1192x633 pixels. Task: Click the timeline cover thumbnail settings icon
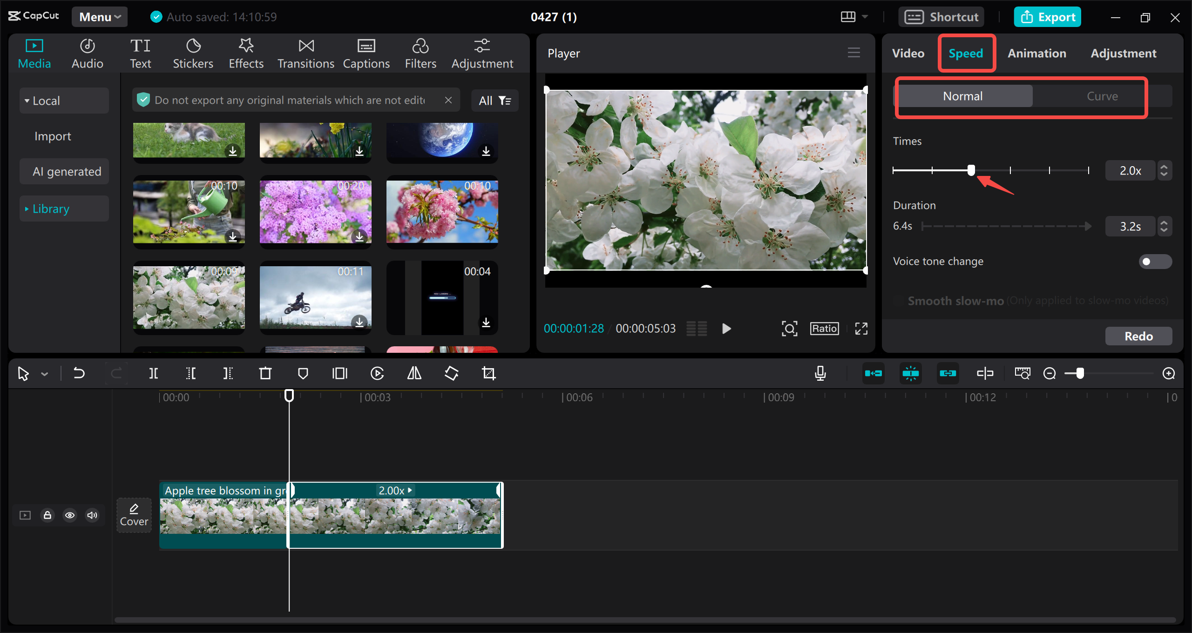pos(1023,373)
